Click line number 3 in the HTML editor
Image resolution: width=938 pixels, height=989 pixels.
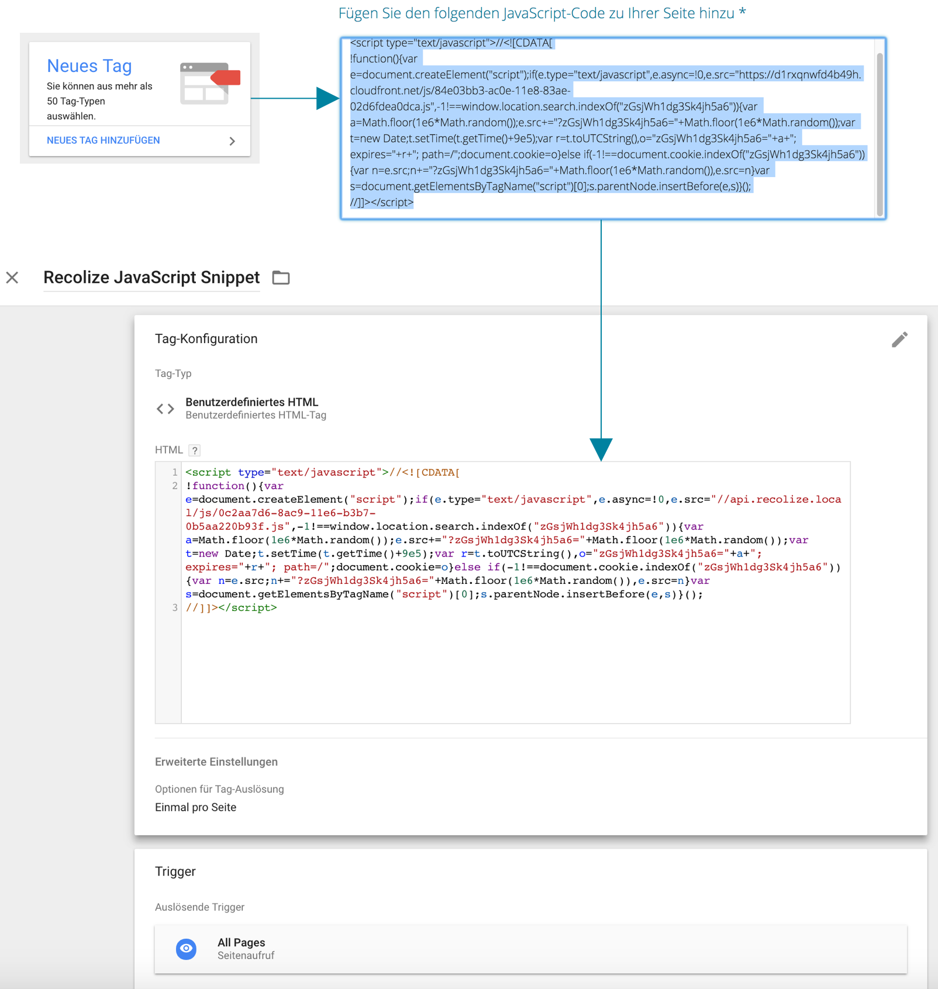174,608
